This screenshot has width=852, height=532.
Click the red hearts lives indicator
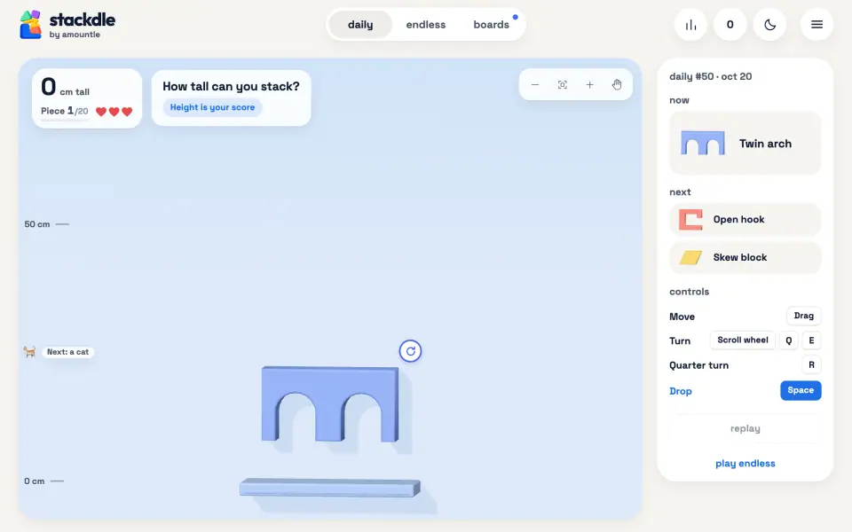click(x=114, y=112)
